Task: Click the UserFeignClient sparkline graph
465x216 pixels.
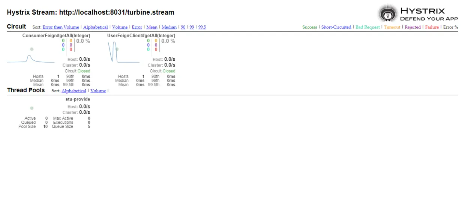Action: (123, 52)
